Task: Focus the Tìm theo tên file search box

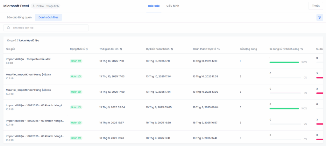Action: pyautogui.click(x=48, y=28)
